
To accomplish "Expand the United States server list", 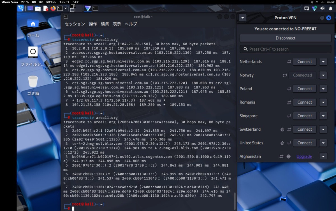I will (323, 143).
